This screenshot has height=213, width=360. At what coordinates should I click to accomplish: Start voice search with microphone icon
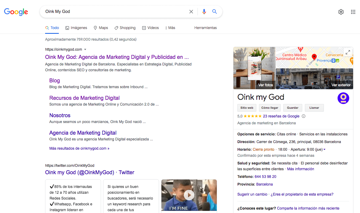[x=204, y=12]
